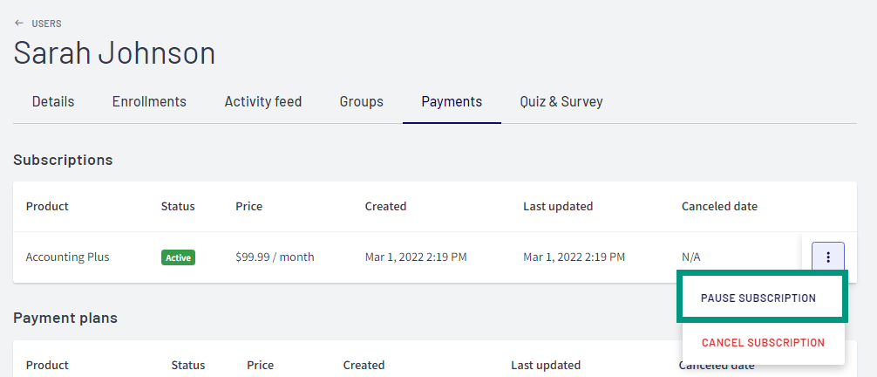
Task: Go back via the USERS breadcrumb link
Action: 46,24
